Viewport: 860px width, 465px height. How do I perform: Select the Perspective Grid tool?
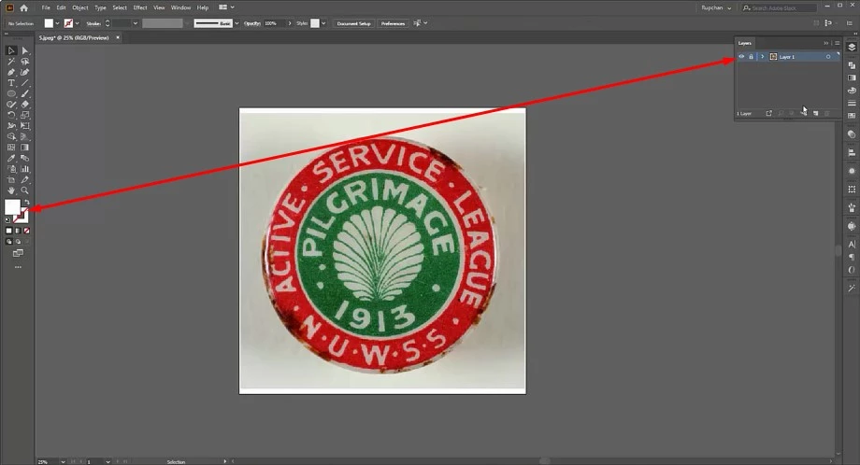point(24,136)
